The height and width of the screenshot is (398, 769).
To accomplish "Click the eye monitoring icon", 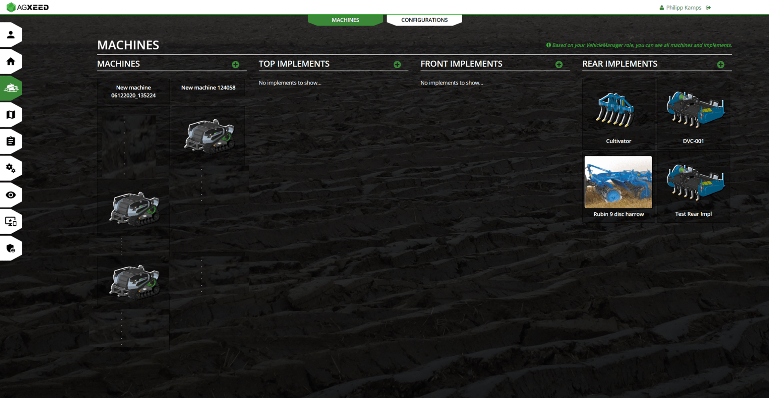I will 11,194.
